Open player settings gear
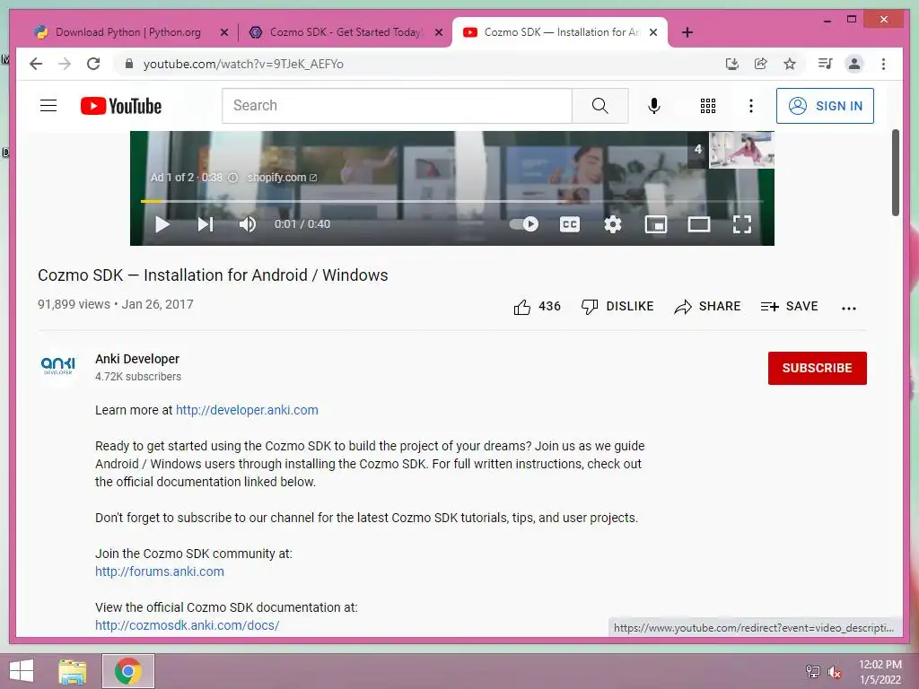This screenshot has height=689, width=919. tap(612, 224)
